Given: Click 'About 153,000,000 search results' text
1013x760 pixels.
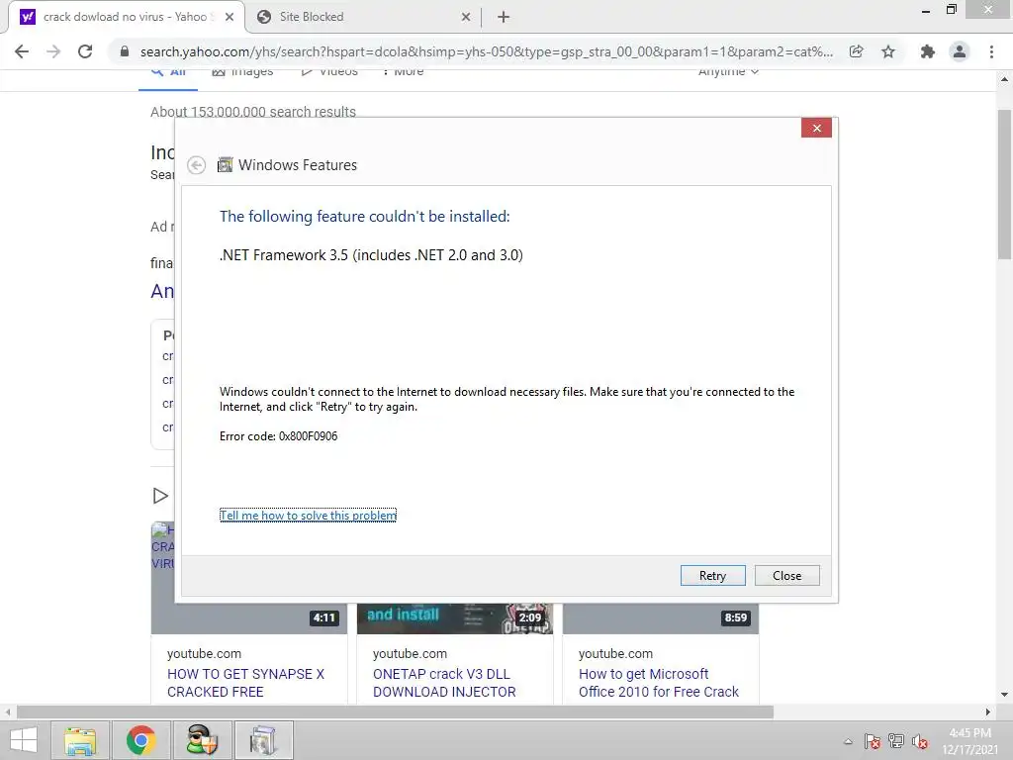Looking at the screenshot, I should [253, 111].
